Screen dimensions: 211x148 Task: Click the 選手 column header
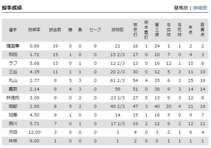[x=13, y=30]
